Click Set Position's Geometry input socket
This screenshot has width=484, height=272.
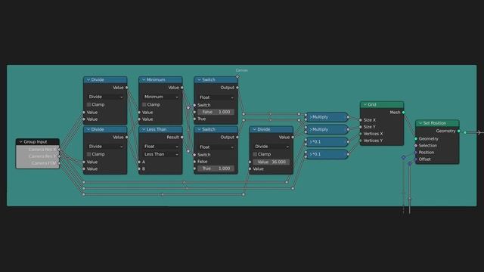(416, 139)
